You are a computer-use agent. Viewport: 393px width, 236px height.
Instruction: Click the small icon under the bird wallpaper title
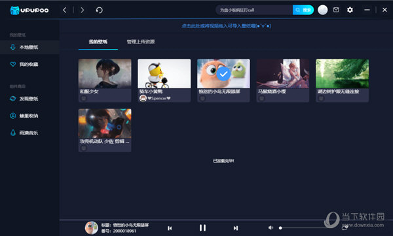click(x=202, y=98)
